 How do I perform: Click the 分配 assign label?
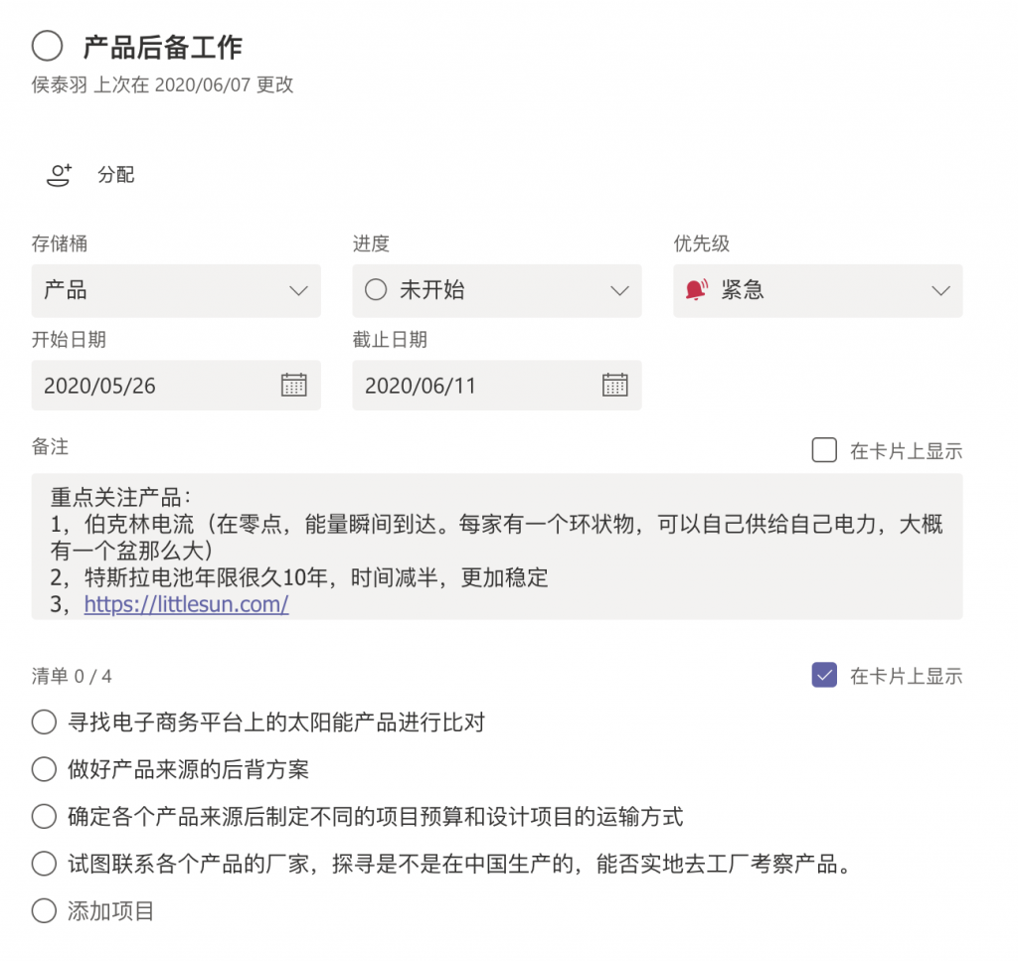point(115,175)
